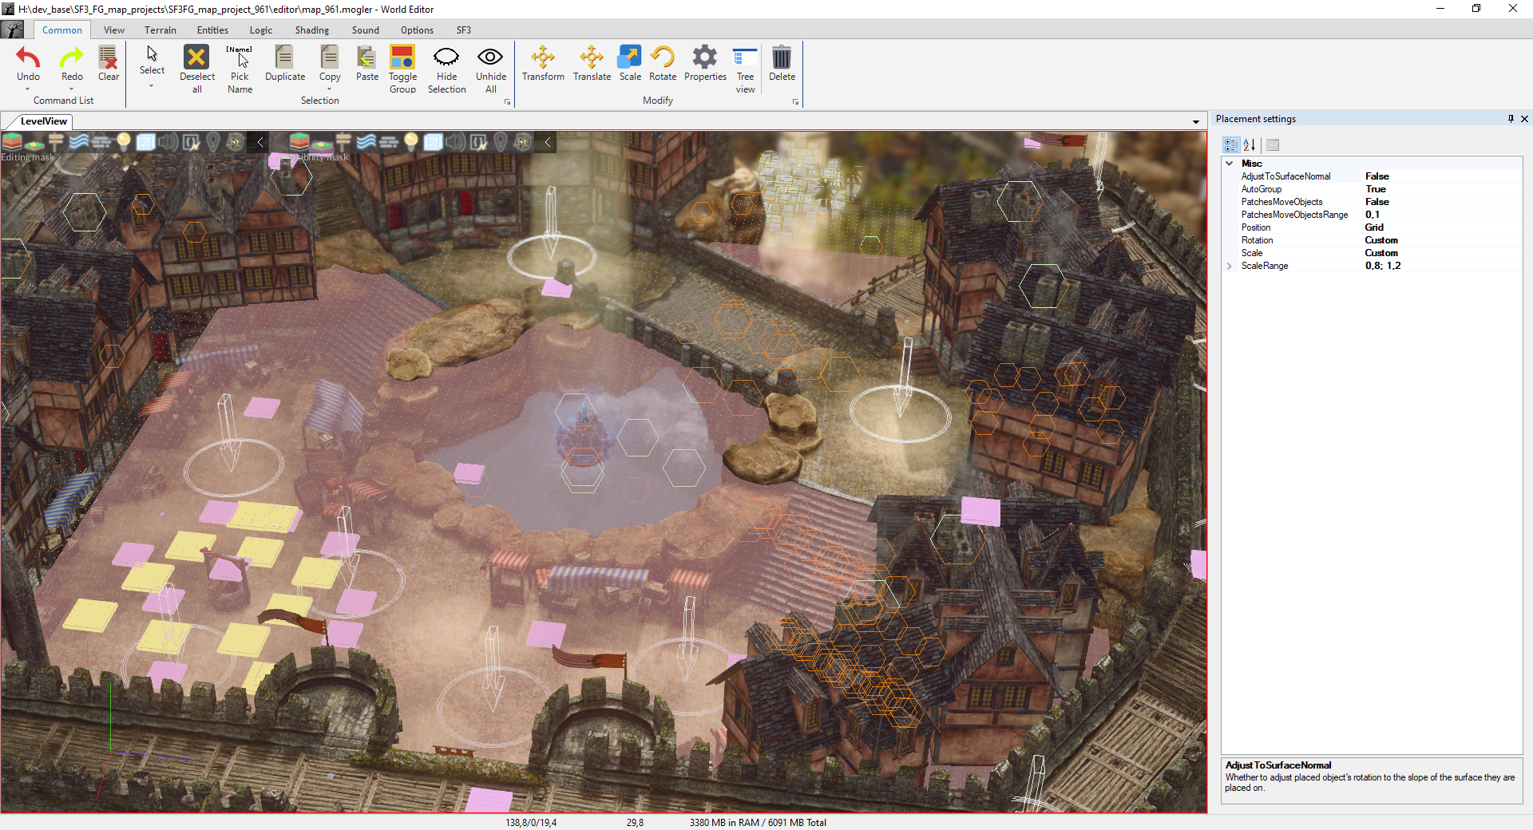Open the Selection group dialog launcher
Viewport: 1533px width, 830px height.
(x=507, y=102)
